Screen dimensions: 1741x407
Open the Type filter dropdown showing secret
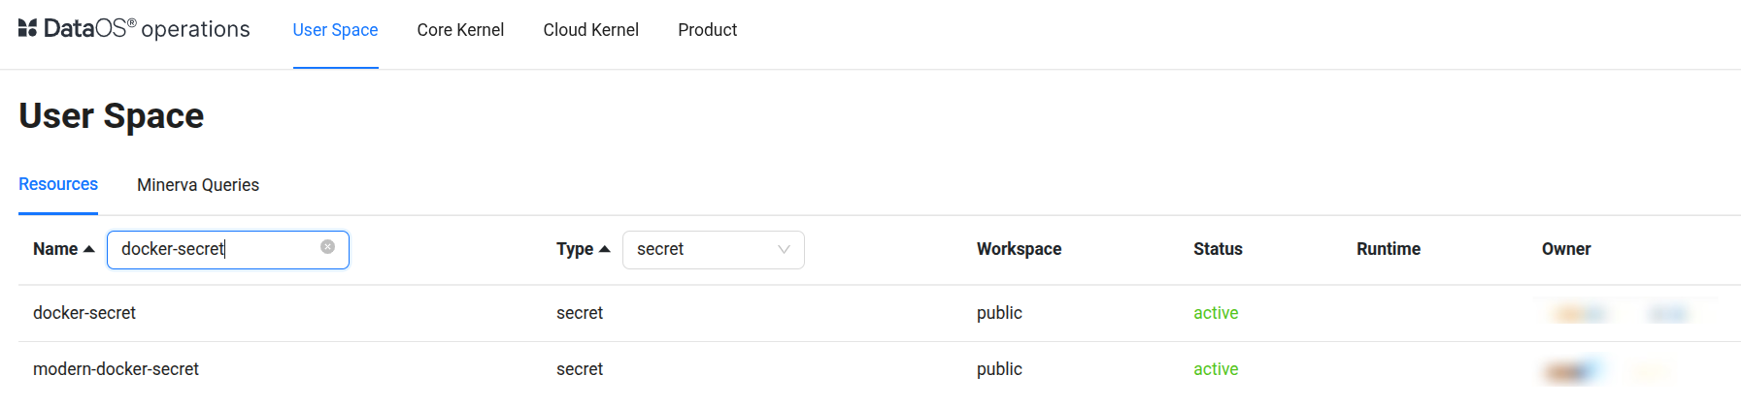[713, 250]
